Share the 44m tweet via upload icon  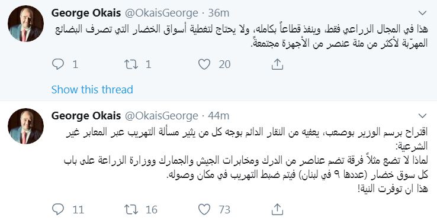(x=277, y=209)
